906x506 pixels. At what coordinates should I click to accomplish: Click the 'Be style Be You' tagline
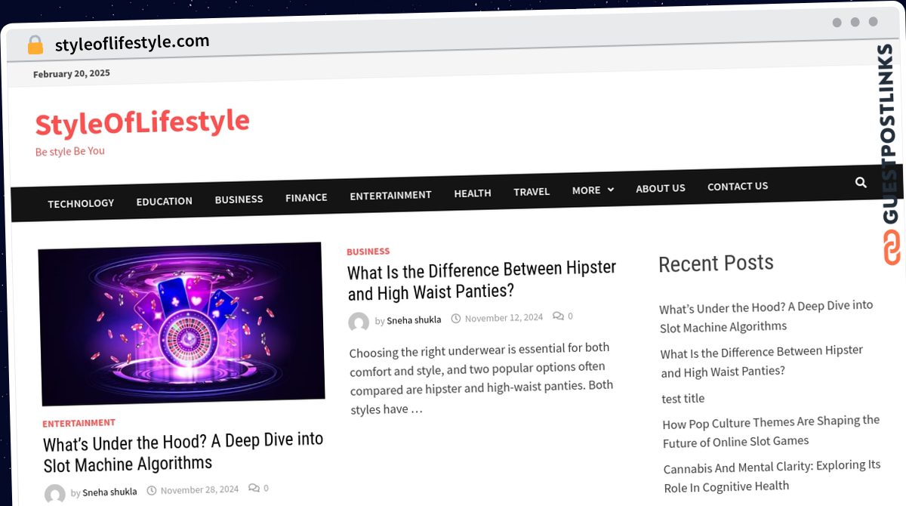tap(70, 151)
